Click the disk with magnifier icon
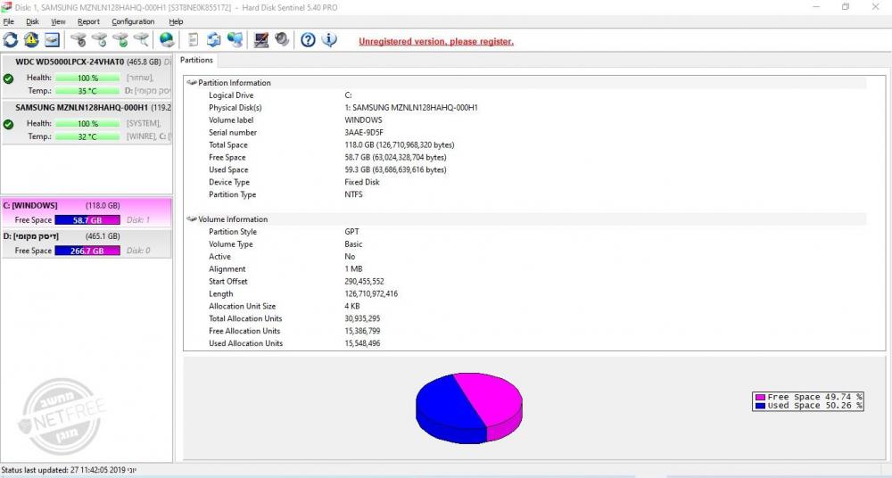 click(141, 40)
